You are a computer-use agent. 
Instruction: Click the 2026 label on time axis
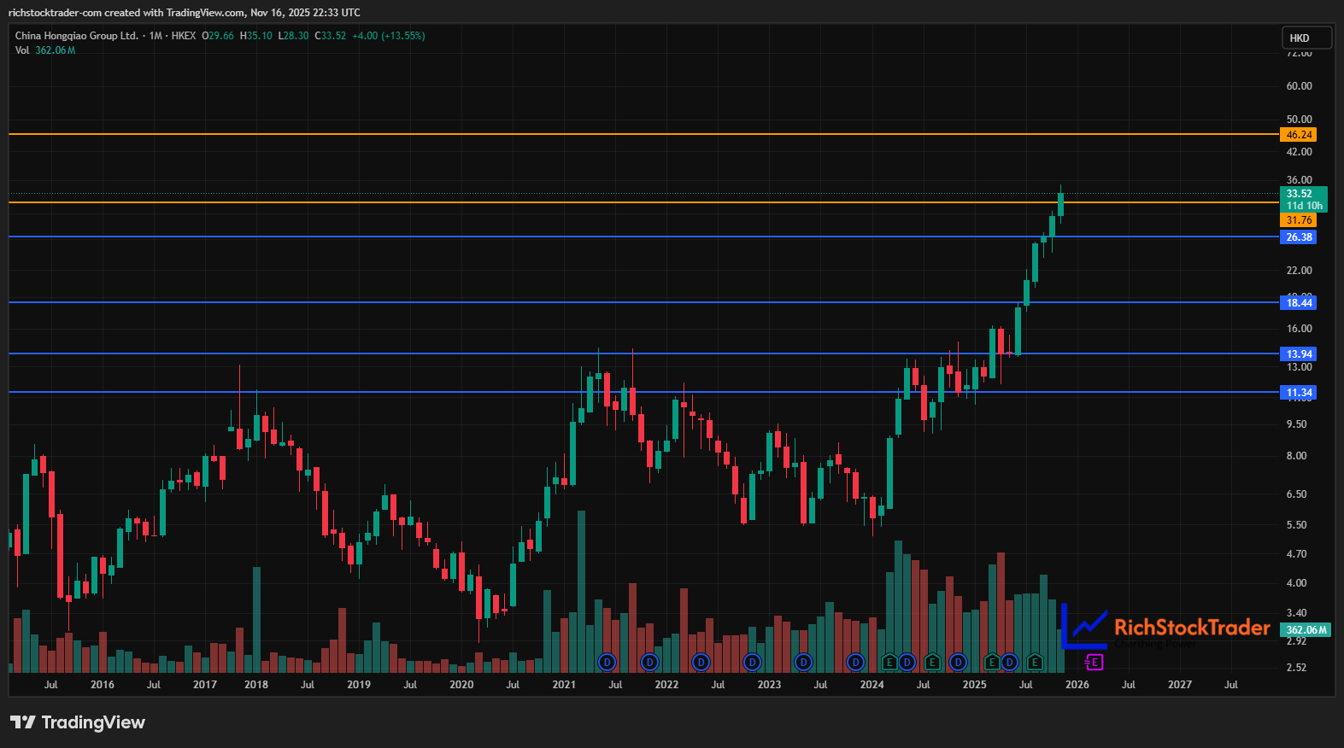coord(1077,685)
